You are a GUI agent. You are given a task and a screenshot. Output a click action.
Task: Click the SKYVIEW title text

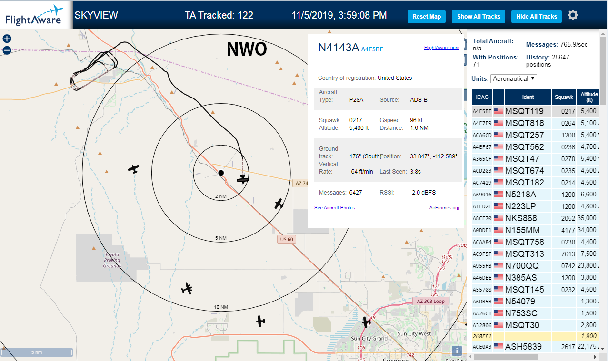pos(96,15)
